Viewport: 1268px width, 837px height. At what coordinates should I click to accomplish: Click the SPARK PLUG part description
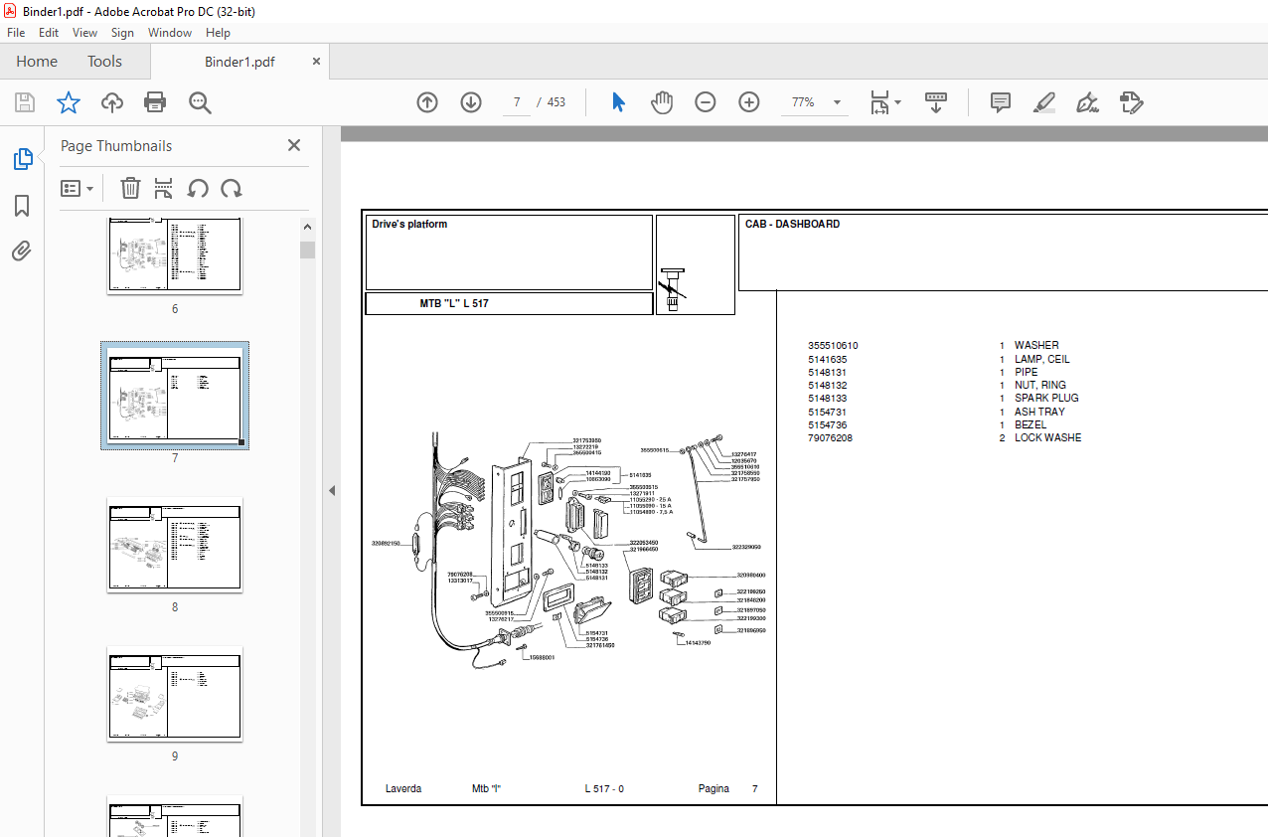click(x=1046, y=398)
